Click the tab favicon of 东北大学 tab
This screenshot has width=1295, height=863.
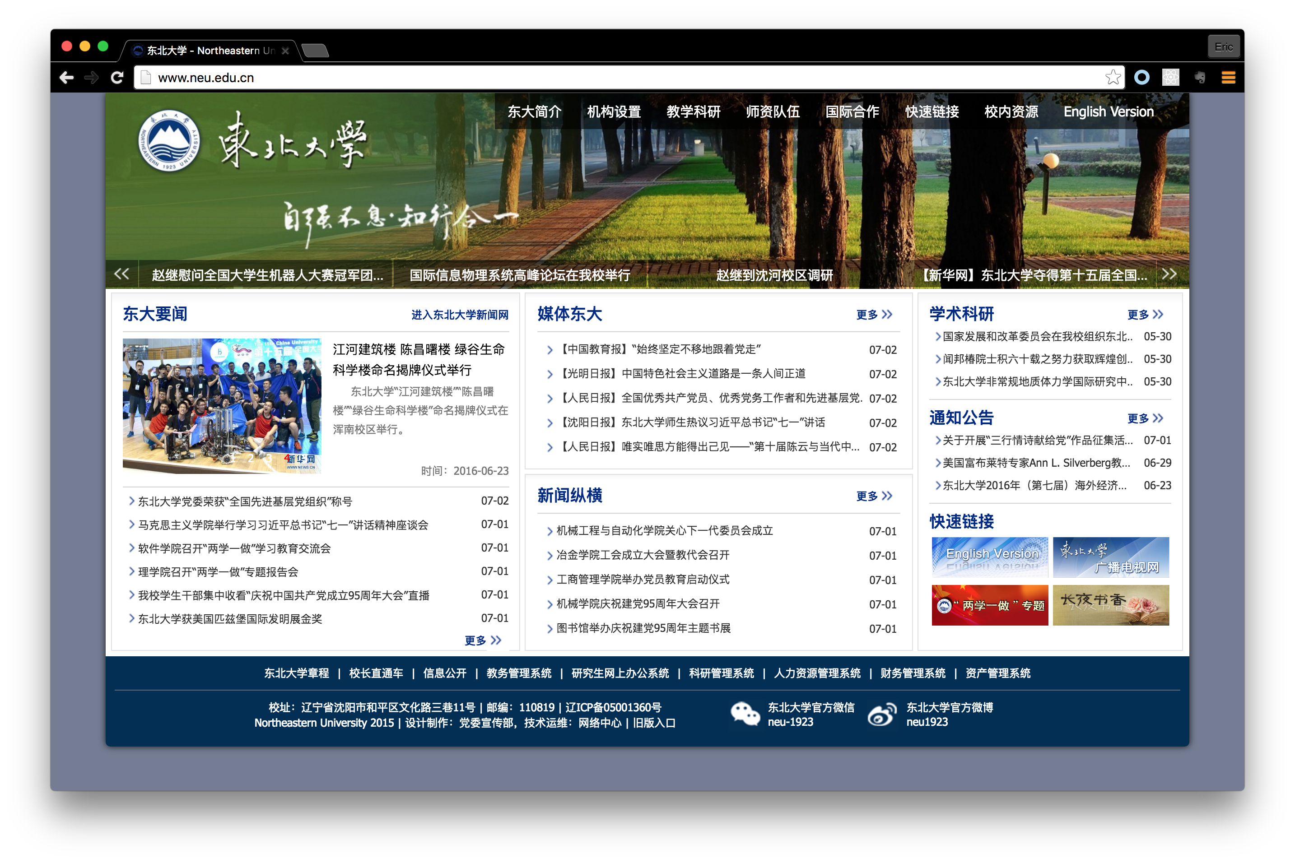click(x=138, y=51)
